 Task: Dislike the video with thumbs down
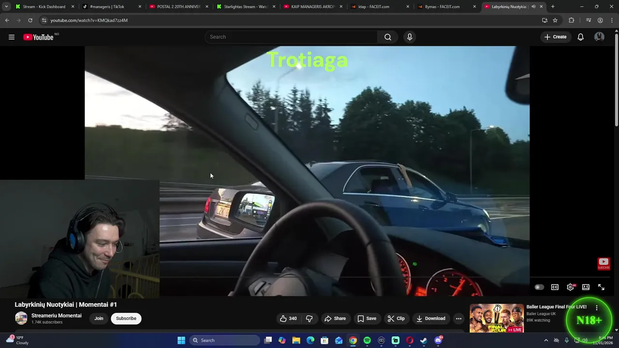[x=309, y=319]
